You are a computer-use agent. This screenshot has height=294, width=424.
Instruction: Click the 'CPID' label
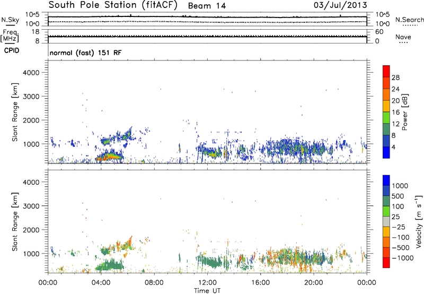12,50
